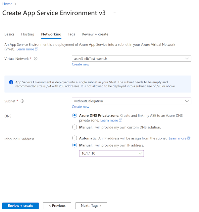Click the Virtual Network info icon
This screenshot has height=212, width=199.
pos(35,59)
